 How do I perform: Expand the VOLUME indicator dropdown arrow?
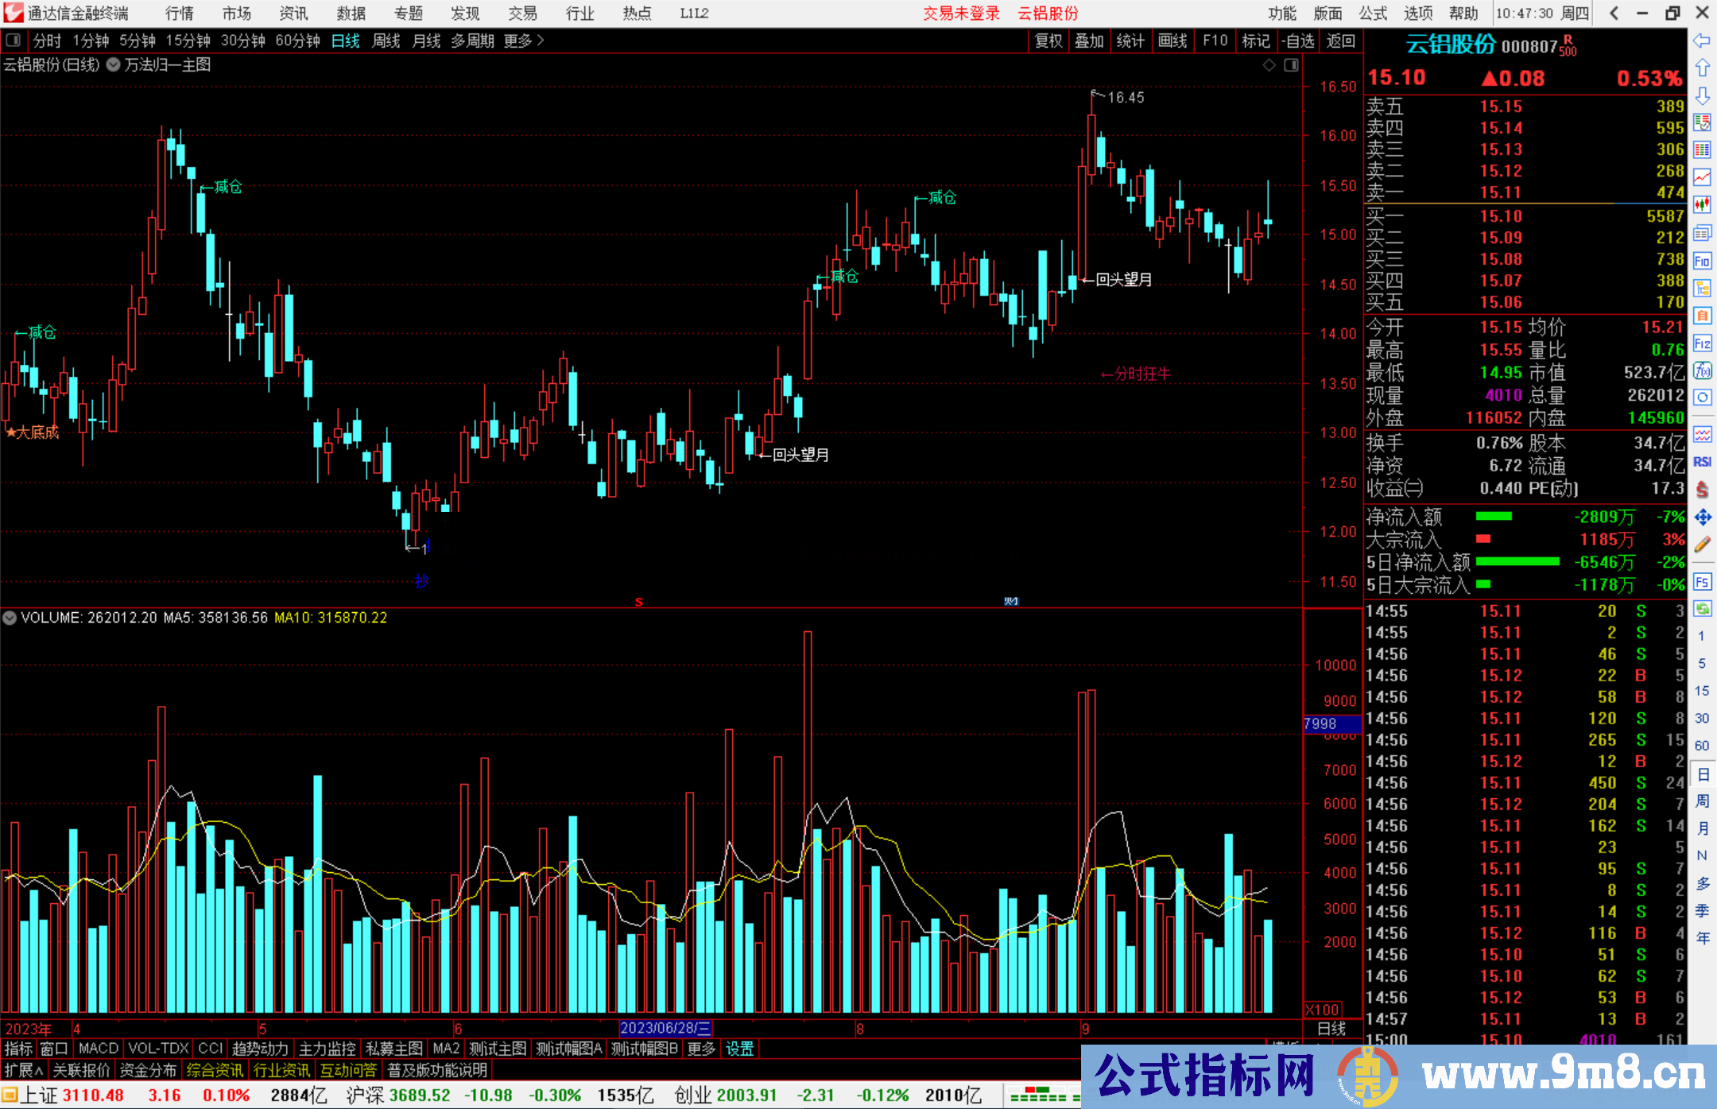click(x=10, y=618)
